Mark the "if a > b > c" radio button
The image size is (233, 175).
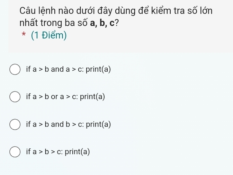click(15, 152)
